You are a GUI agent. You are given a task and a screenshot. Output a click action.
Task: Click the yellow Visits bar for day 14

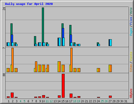click(58, 67)
